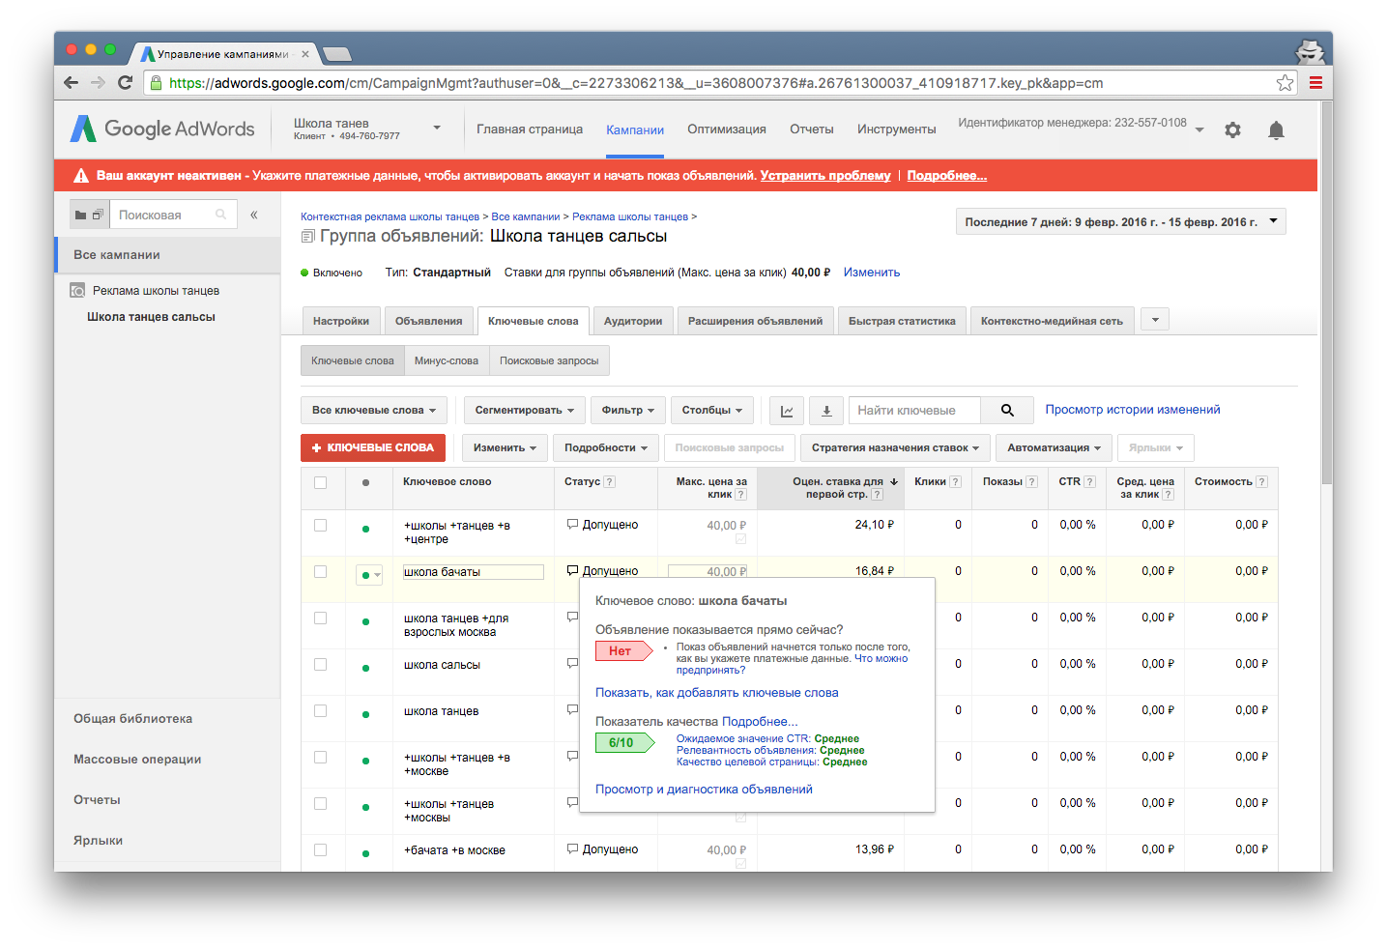
Task: Expand the «Сегментировать» dropdown
Action: [x=524, y=411]
